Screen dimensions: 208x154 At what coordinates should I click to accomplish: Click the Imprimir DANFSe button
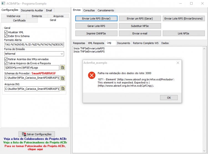coord(96,34)
